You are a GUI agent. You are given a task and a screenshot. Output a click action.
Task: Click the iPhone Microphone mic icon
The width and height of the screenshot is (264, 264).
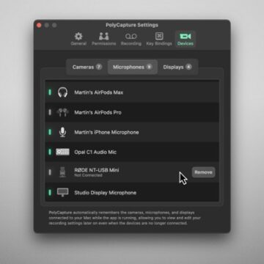click(62, 132)
